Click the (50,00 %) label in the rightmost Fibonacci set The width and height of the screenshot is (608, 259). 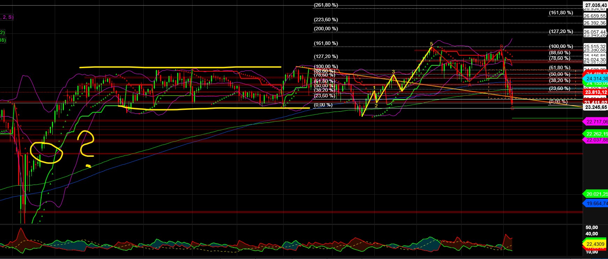tap(560, 74)
